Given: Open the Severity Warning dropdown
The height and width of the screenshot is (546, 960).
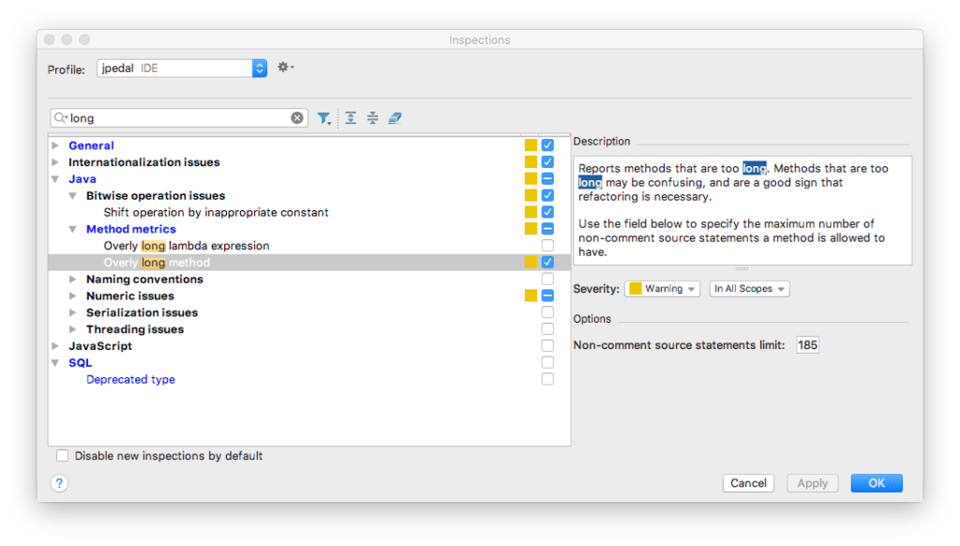Looking at the screenshot, I should [663, 289].
